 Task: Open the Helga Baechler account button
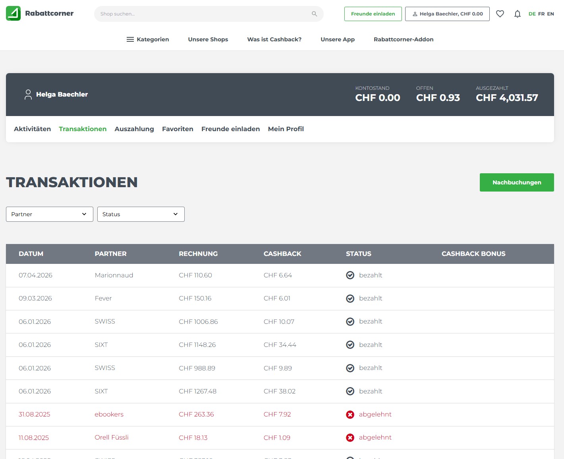click(x=447, y=14)
